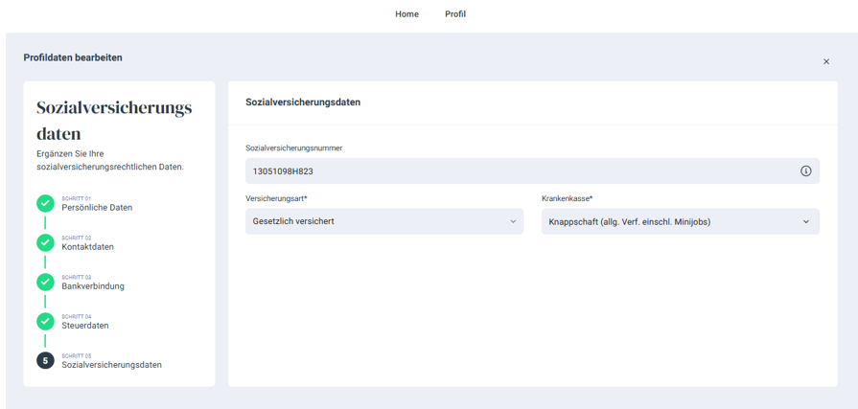Screen dimensions: 858x409
Task: Click green checkmark for Persönliche Daten step
Action: 45,203
